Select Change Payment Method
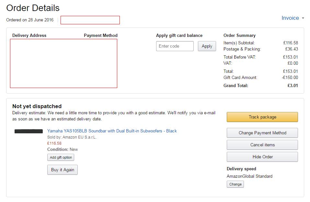The image size is (310, 202). click(x=262, y=133)
